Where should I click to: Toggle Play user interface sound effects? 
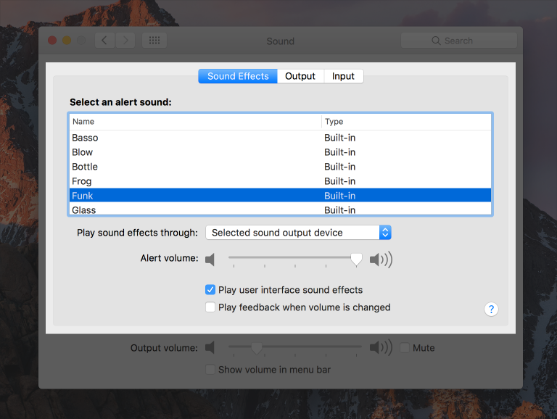(210, 290)
